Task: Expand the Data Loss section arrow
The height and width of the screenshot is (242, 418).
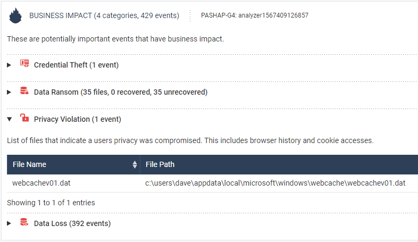Action: point(10,223)
